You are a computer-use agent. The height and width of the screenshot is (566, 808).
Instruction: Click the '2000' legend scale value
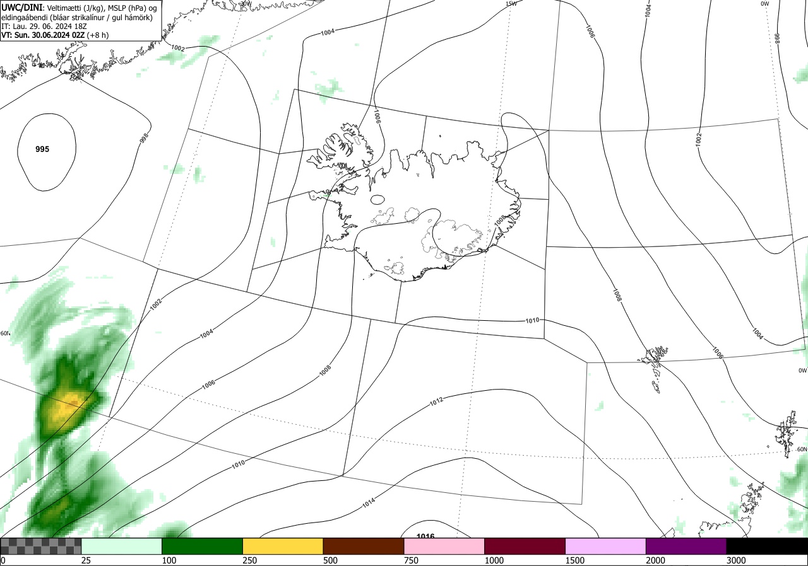655,560
